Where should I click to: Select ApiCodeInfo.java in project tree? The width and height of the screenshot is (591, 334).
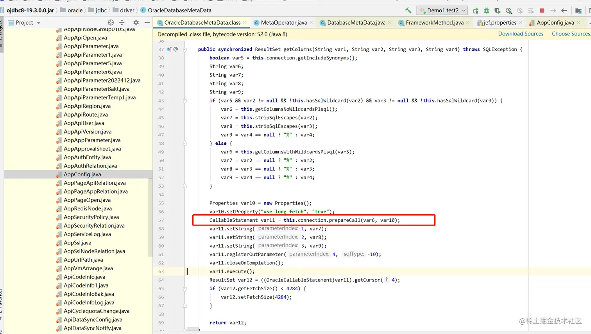coord(84,277)
